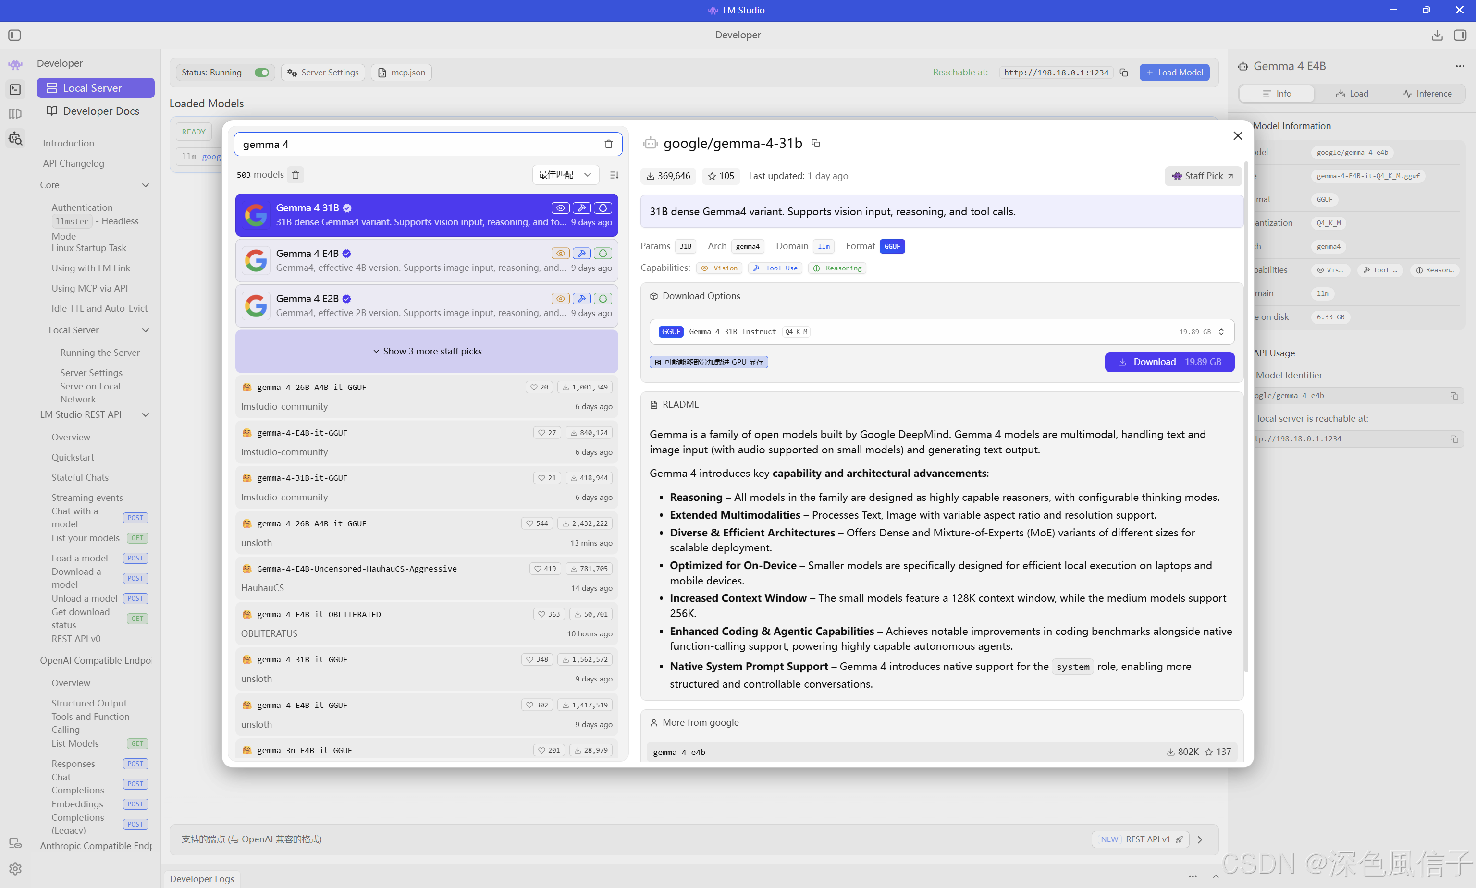Screen dimensions: 1476x888
Task: Open the GGUF Gemma 4 31B Instruct quantization selector
Action: [x=942, y=331]
